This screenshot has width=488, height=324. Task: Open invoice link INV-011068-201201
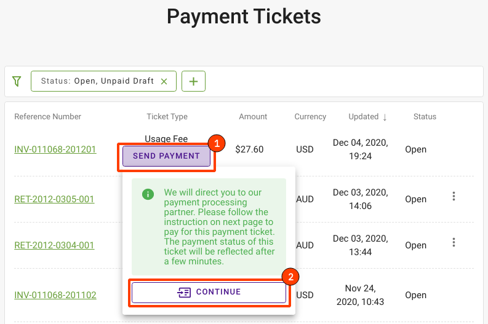click(55, 149)
